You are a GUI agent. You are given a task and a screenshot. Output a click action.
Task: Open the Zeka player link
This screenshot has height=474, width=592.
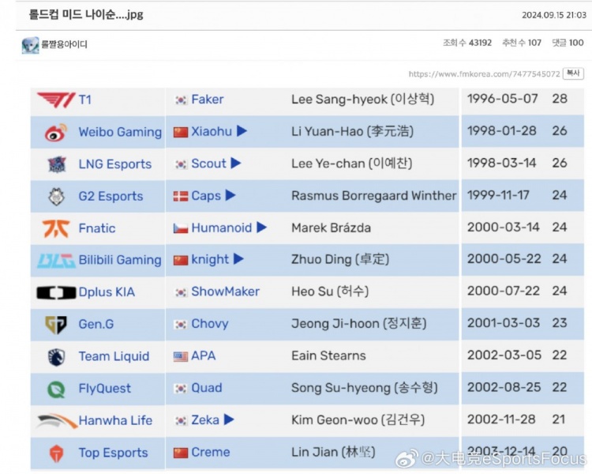point(205,420)
